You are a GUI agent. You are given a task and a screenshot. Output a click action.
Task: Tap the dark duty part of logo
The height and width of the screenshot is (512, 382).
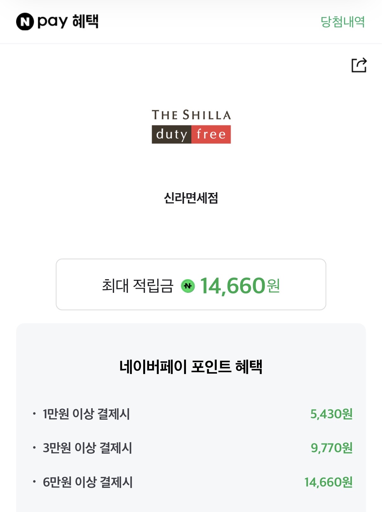point(171,135)
